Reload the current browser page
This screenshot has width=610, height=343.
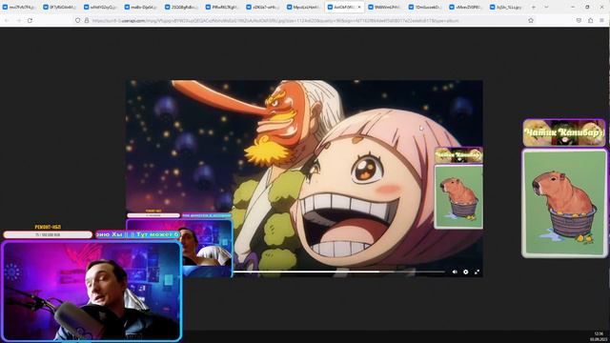(30, 21)
